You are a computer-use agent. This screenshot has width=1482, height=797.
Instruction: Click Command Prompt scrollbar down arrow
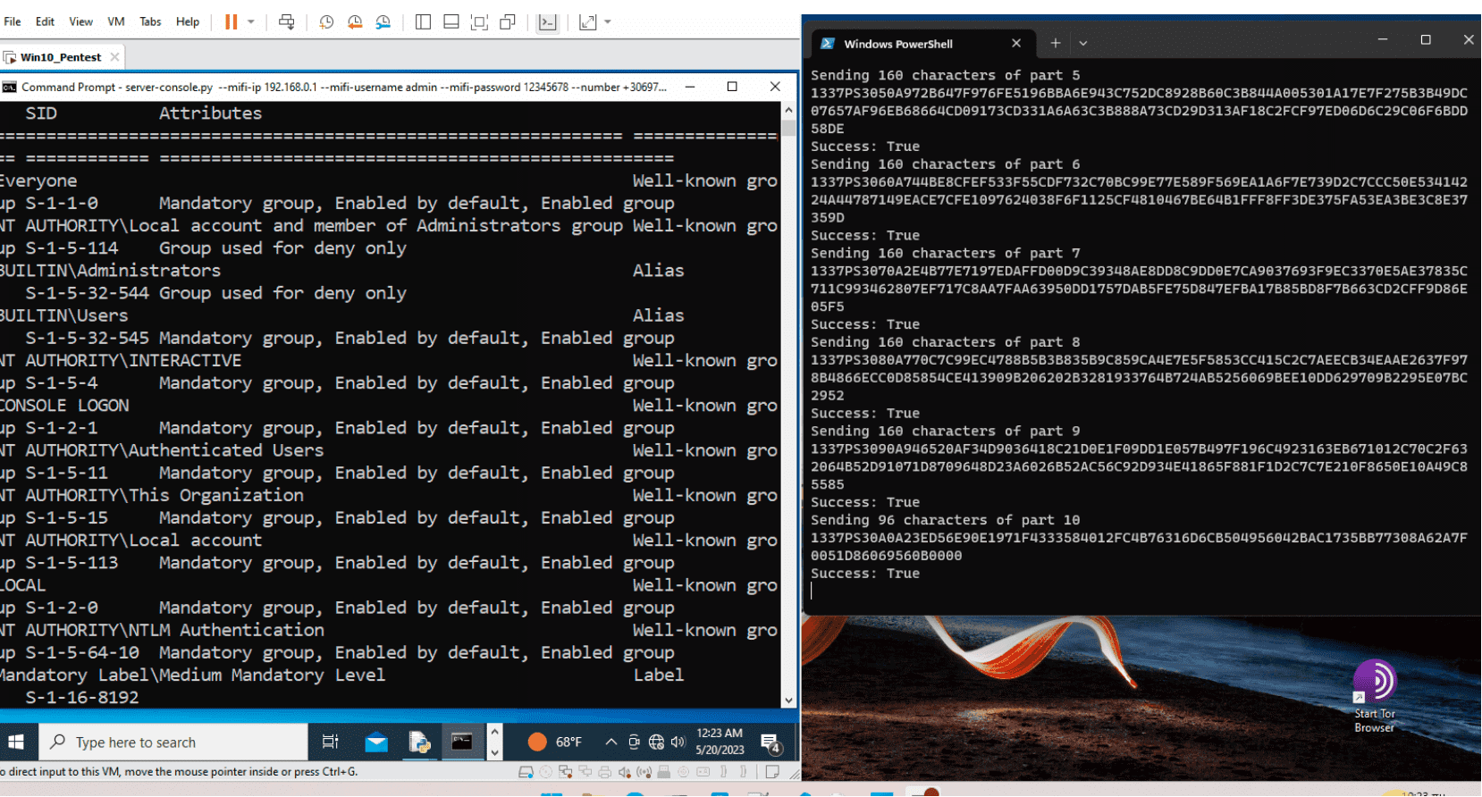click(x=788, y=701)
